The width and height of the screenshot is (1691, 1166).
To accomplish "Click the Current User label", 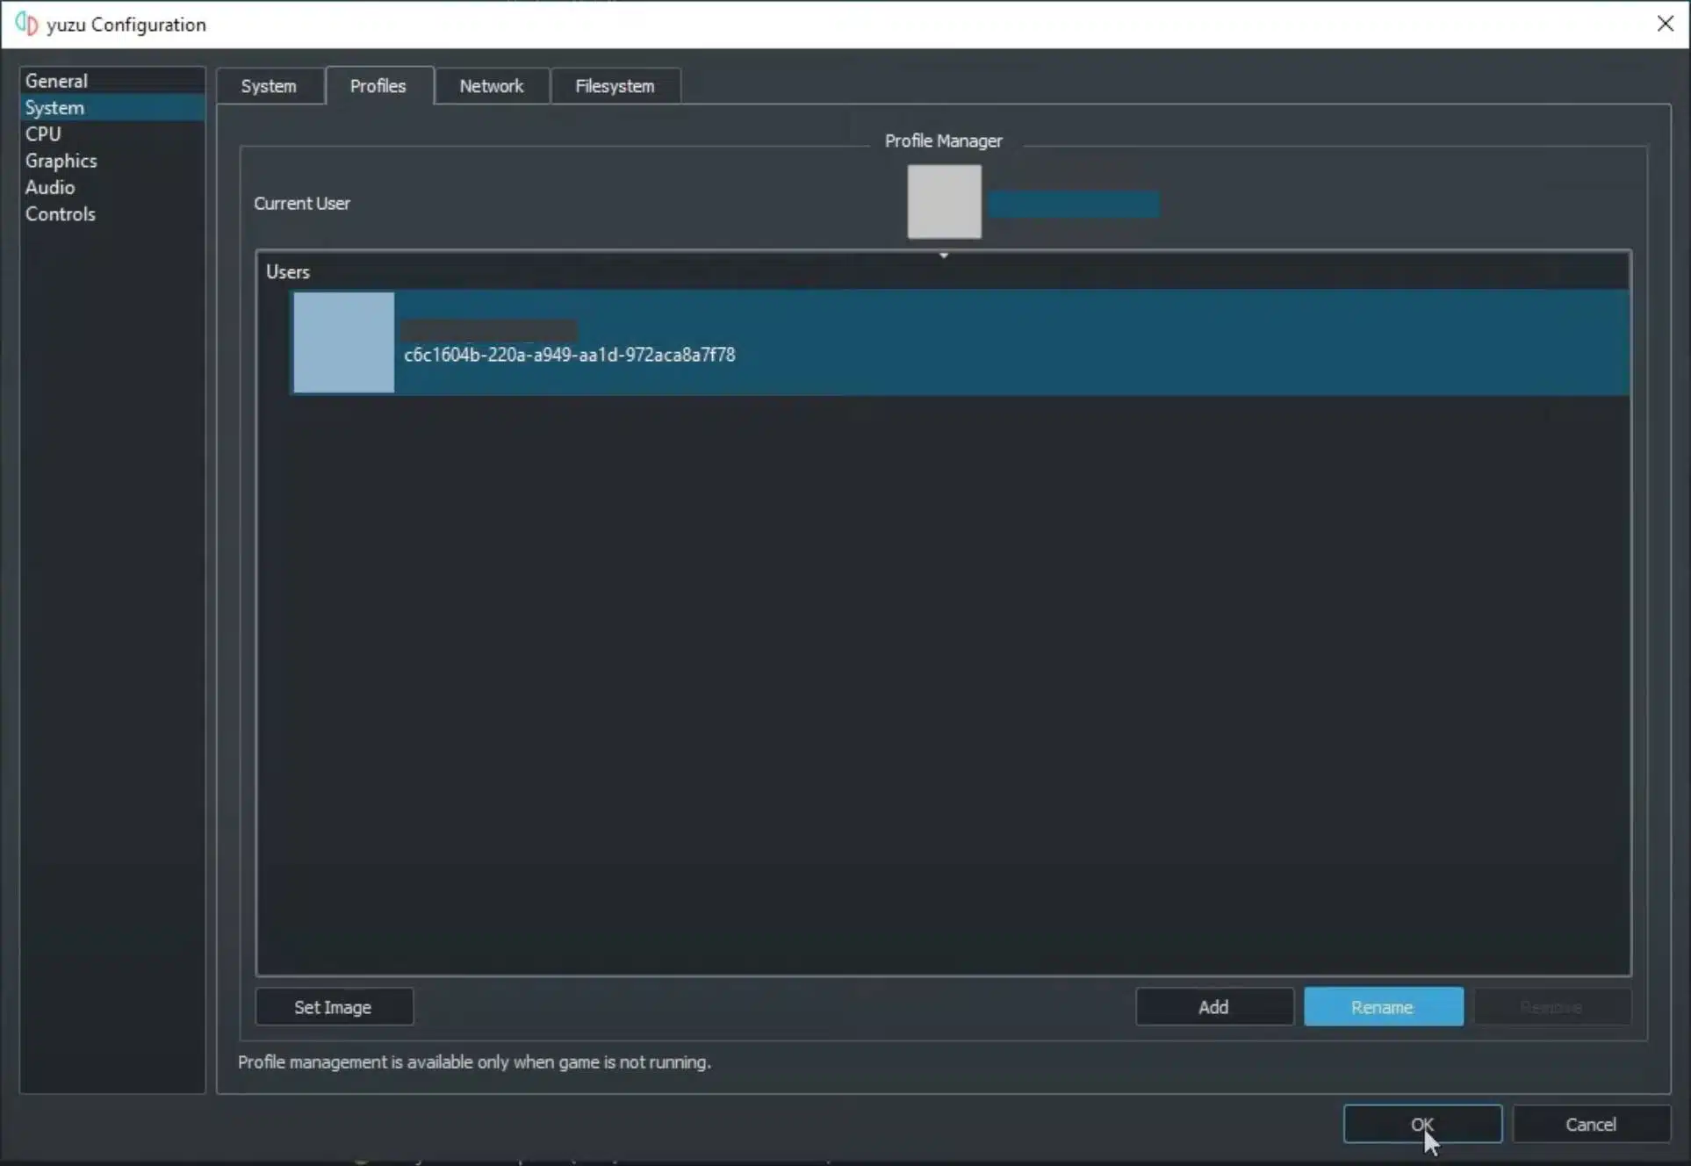I will click(x=302, y=203).
